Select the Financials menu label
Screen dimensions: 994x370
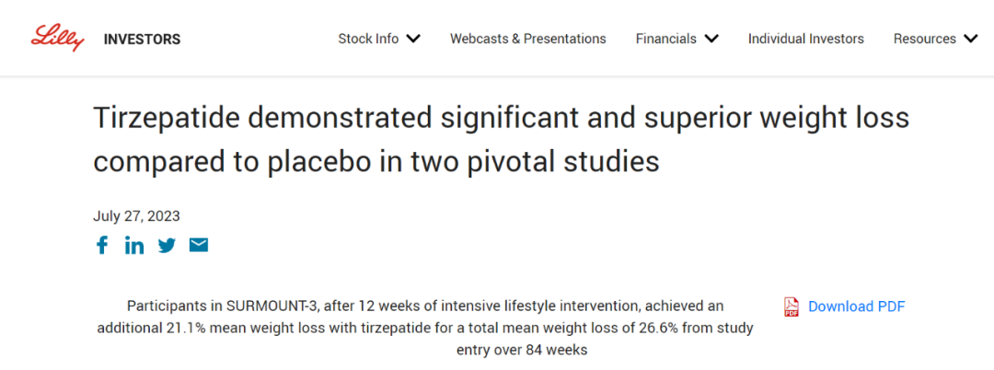click(x=666, y=39)
